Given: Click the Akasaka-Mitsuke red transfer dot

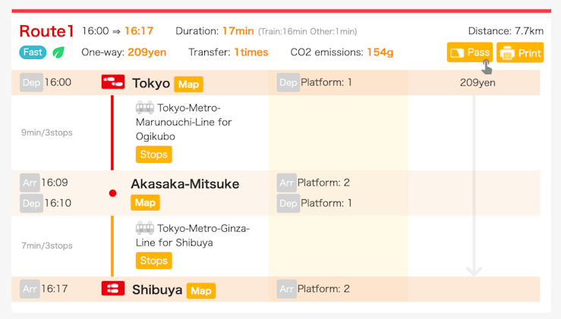Looking at the screenshot, I should (x=112, y=193).
